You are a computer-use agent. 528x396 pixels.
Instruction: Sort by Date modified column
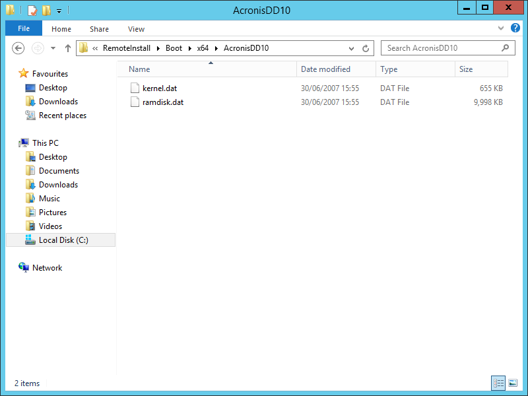click(x=336, y=69)
